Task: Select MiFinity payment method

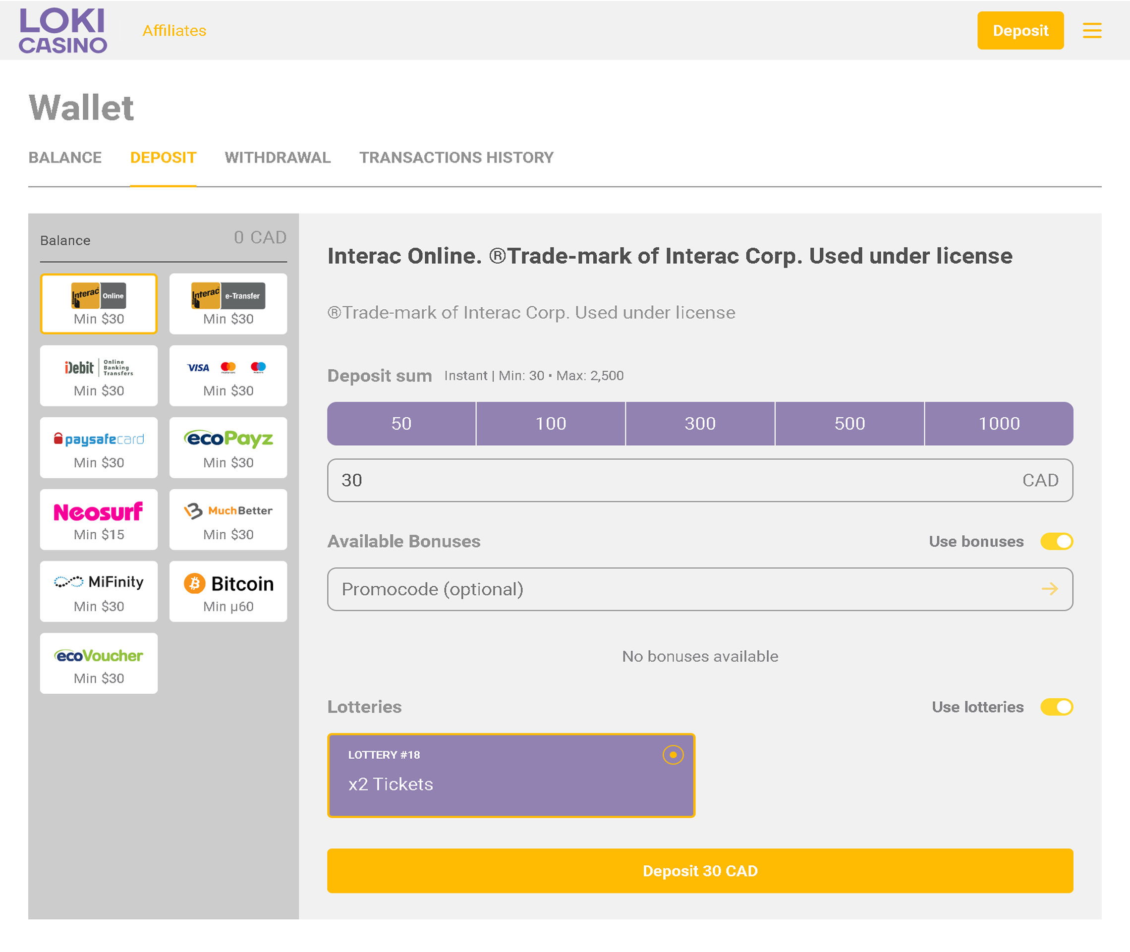Action: click(x=99, y=591)
